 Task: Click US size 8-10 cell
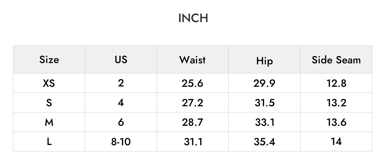pyautogui.click(x=121, y=142)
